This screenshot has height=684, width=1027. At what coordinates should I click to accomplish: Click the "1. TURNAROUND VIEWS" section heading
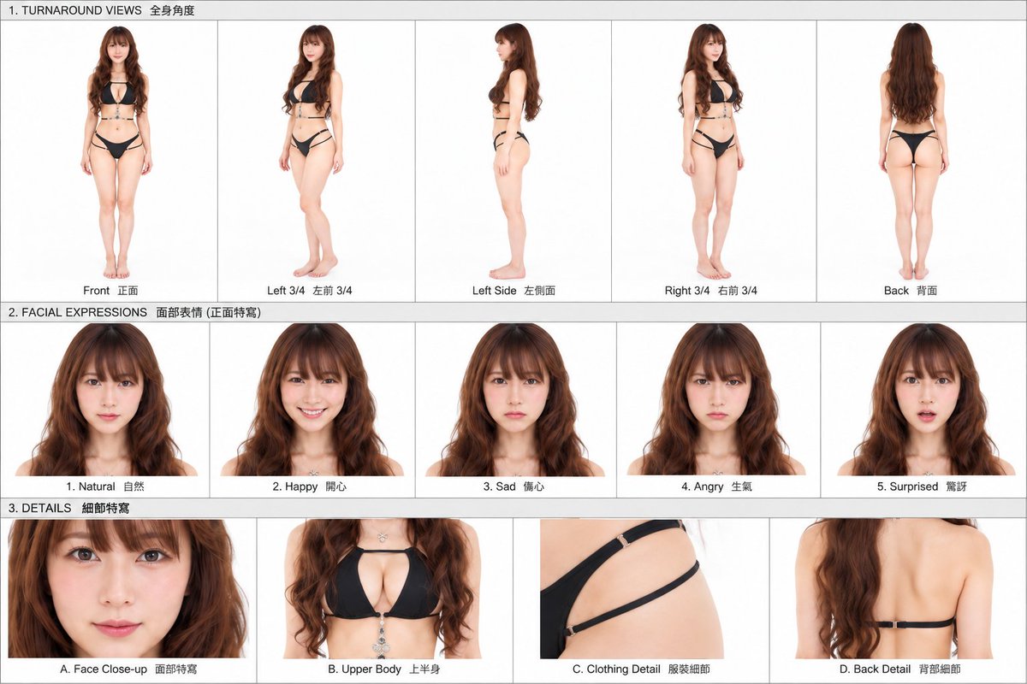102,10
